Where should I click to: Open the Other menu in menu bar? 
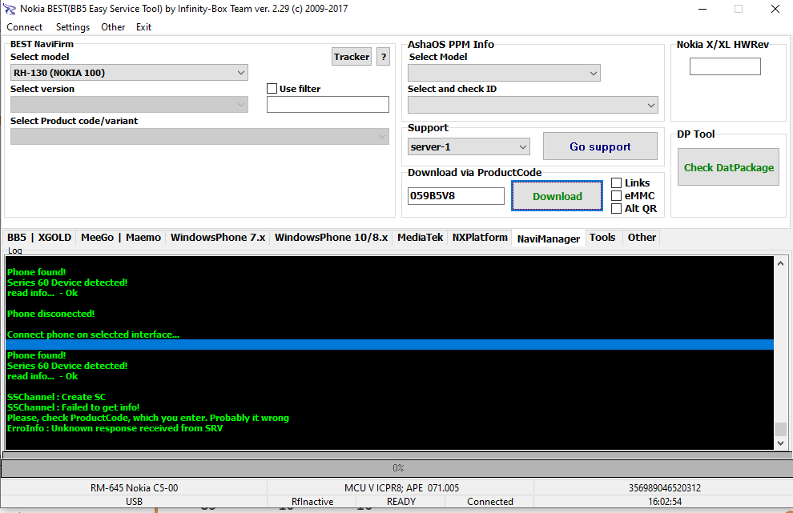tap(113, 27)
